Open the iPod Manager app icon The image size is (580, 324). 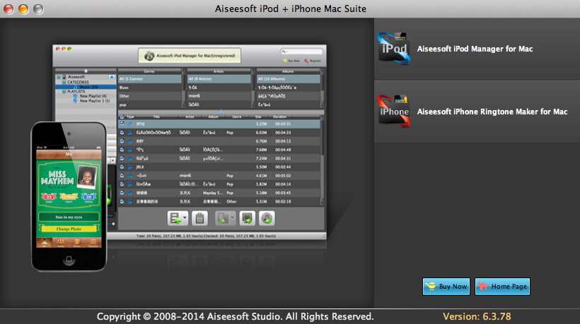tap(394, 48)
